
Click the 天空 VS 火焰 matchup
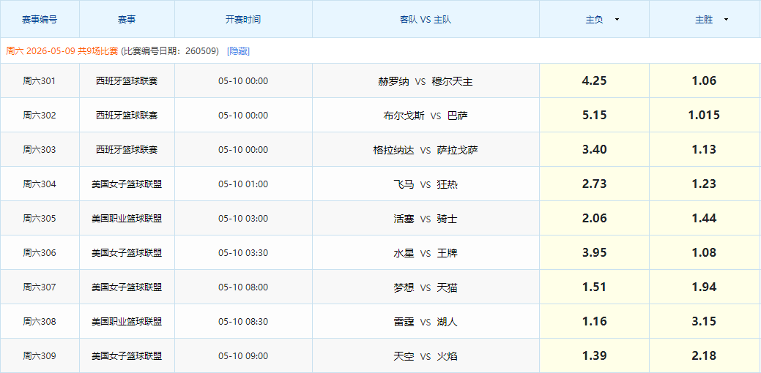[426, 356]
